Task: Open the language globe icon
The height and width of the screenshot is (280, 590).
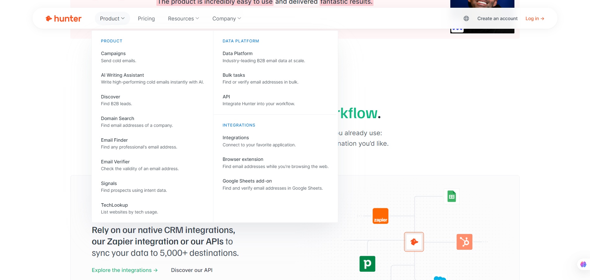Action: 466,19
